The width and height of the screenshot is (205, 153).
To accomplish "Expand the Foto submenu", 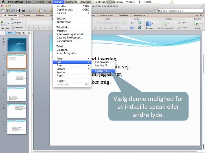I will point(72,59).
